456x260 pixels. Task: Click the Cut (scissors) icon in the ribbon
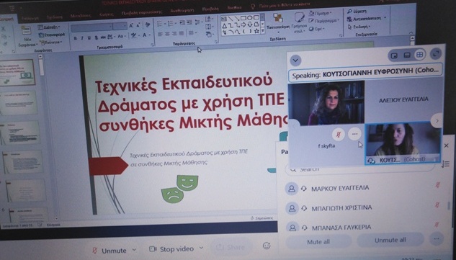coord(4,29)
